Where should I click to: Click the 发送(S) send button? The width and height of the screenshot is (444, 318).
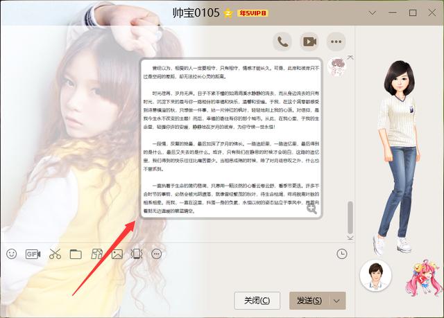click(309, 301)
